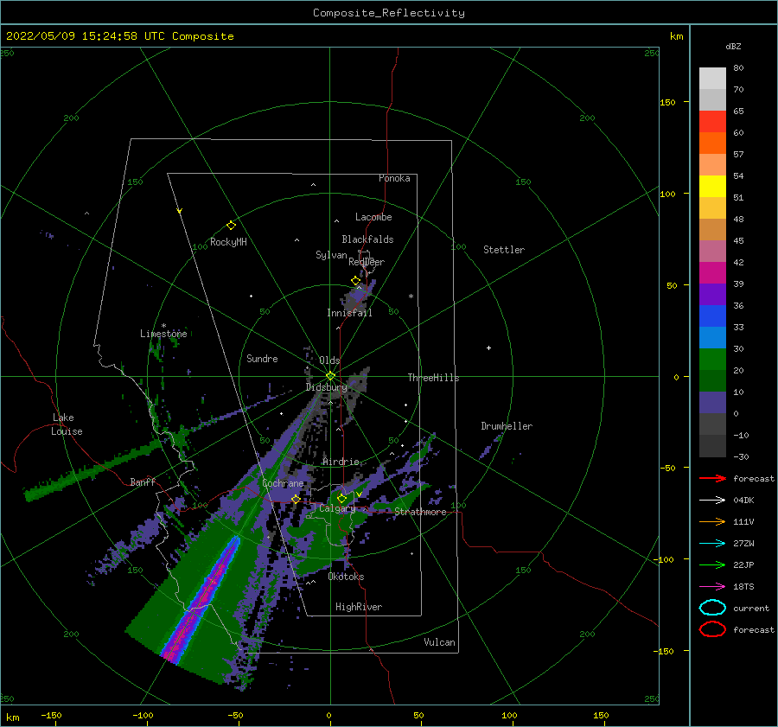Click the Drumheller town label
This screenshot has width=778, height=727.
507,426
